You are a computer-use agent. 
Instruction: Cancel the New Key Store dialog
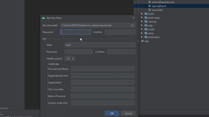(128, 113)
